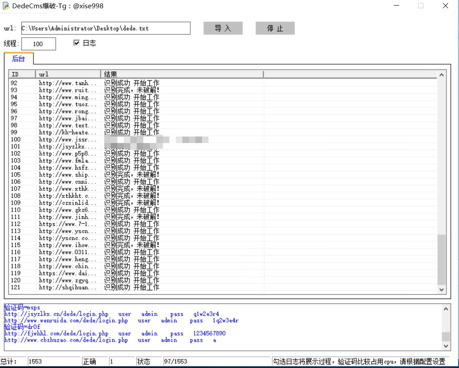Click the result text in row 111
The width and height of the screenshot is (459, 368).
132,217
